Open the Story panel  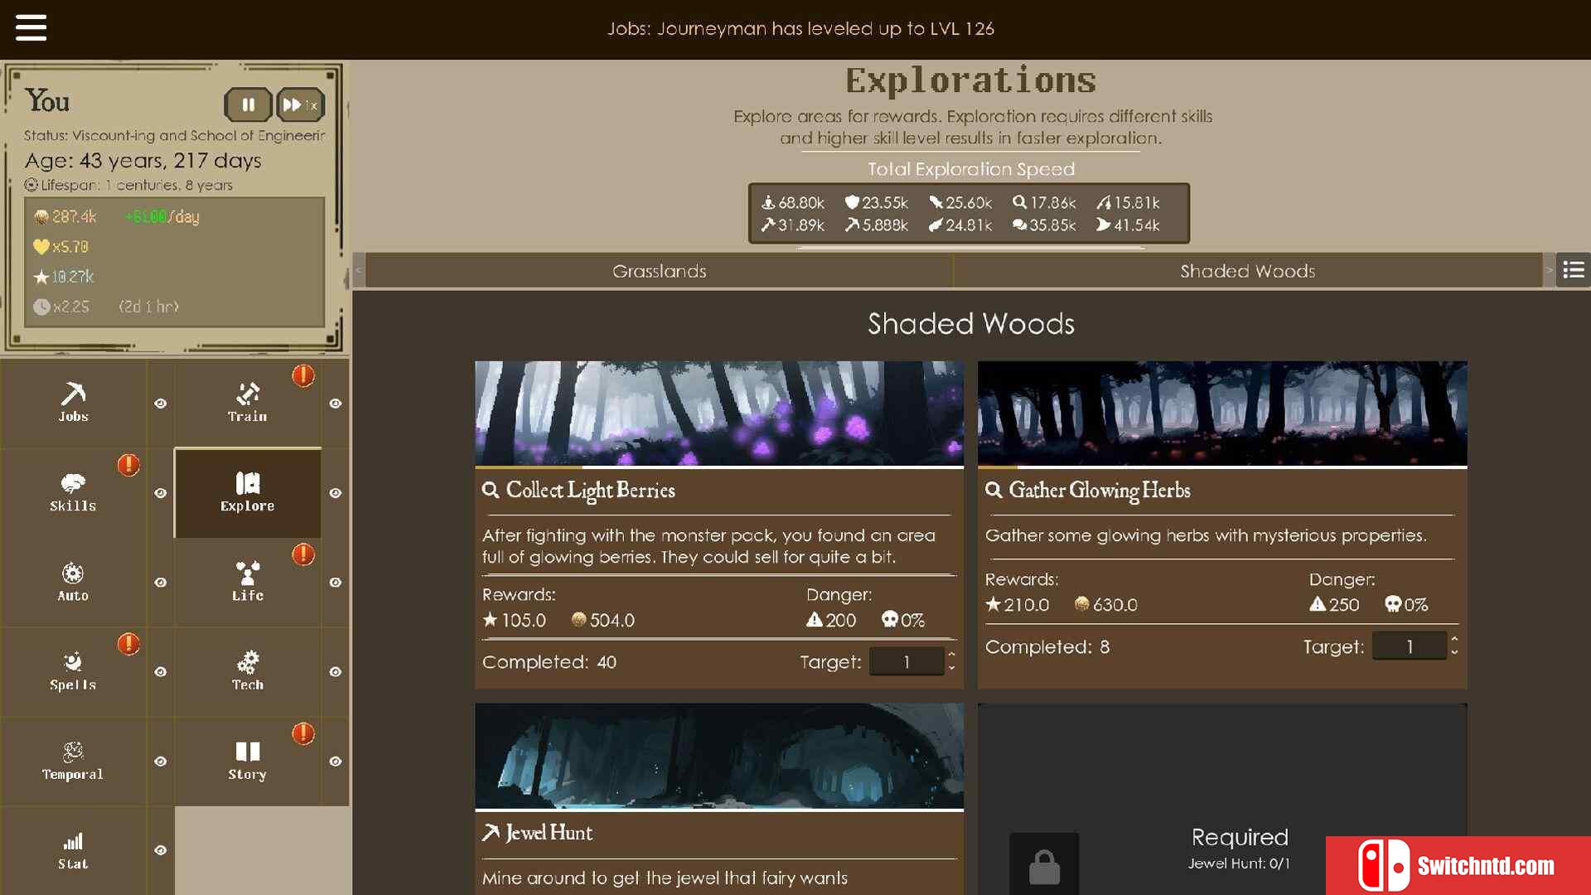[247, 762]
